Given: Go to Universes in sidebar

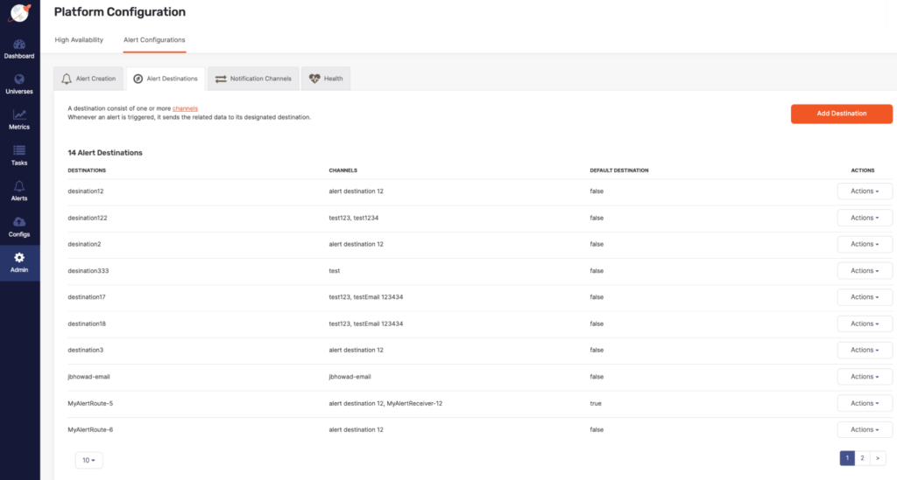Looking at the screenshot, I should point(19,84).
